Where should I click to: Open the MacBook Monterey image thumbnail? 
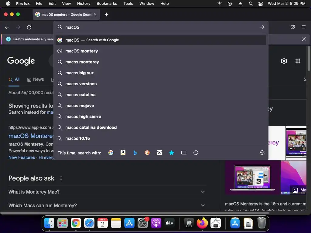click(x=252, y=177)
